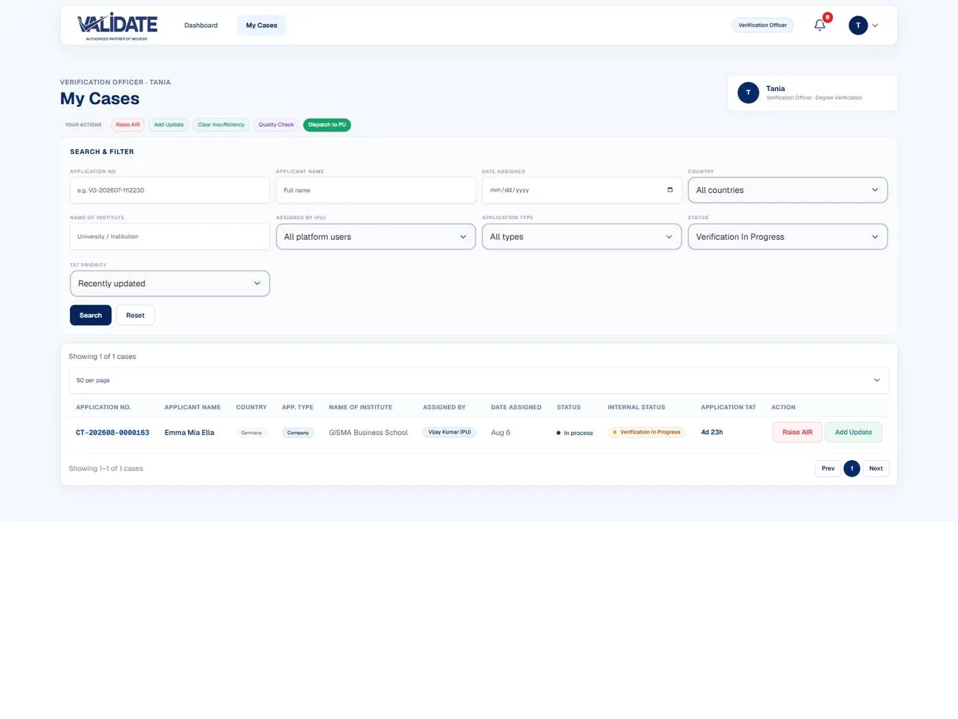Click the Vijay Kumar (PU) tag
958x719 pixels.
pos(450,432)
